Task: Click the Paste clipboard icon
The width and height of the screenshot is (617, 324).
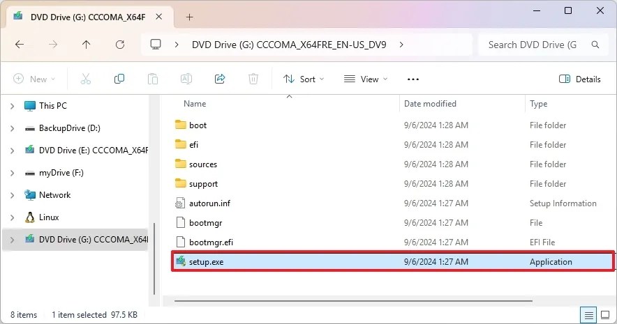Action: pos(153,79)
